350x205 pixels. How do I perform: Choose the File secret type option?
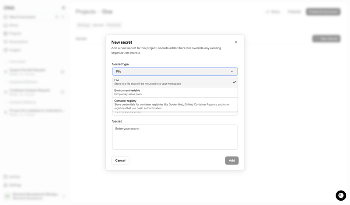click(x=175, y=82)
